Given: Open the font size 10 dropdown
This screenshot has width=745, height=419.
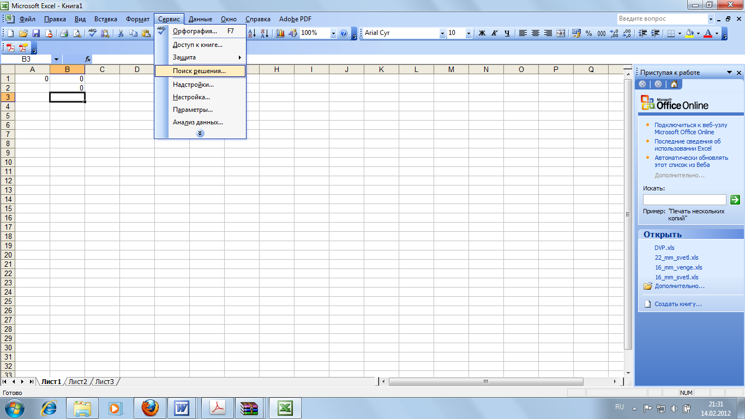Looking at the screenshot, I should (x=468, y=33).
